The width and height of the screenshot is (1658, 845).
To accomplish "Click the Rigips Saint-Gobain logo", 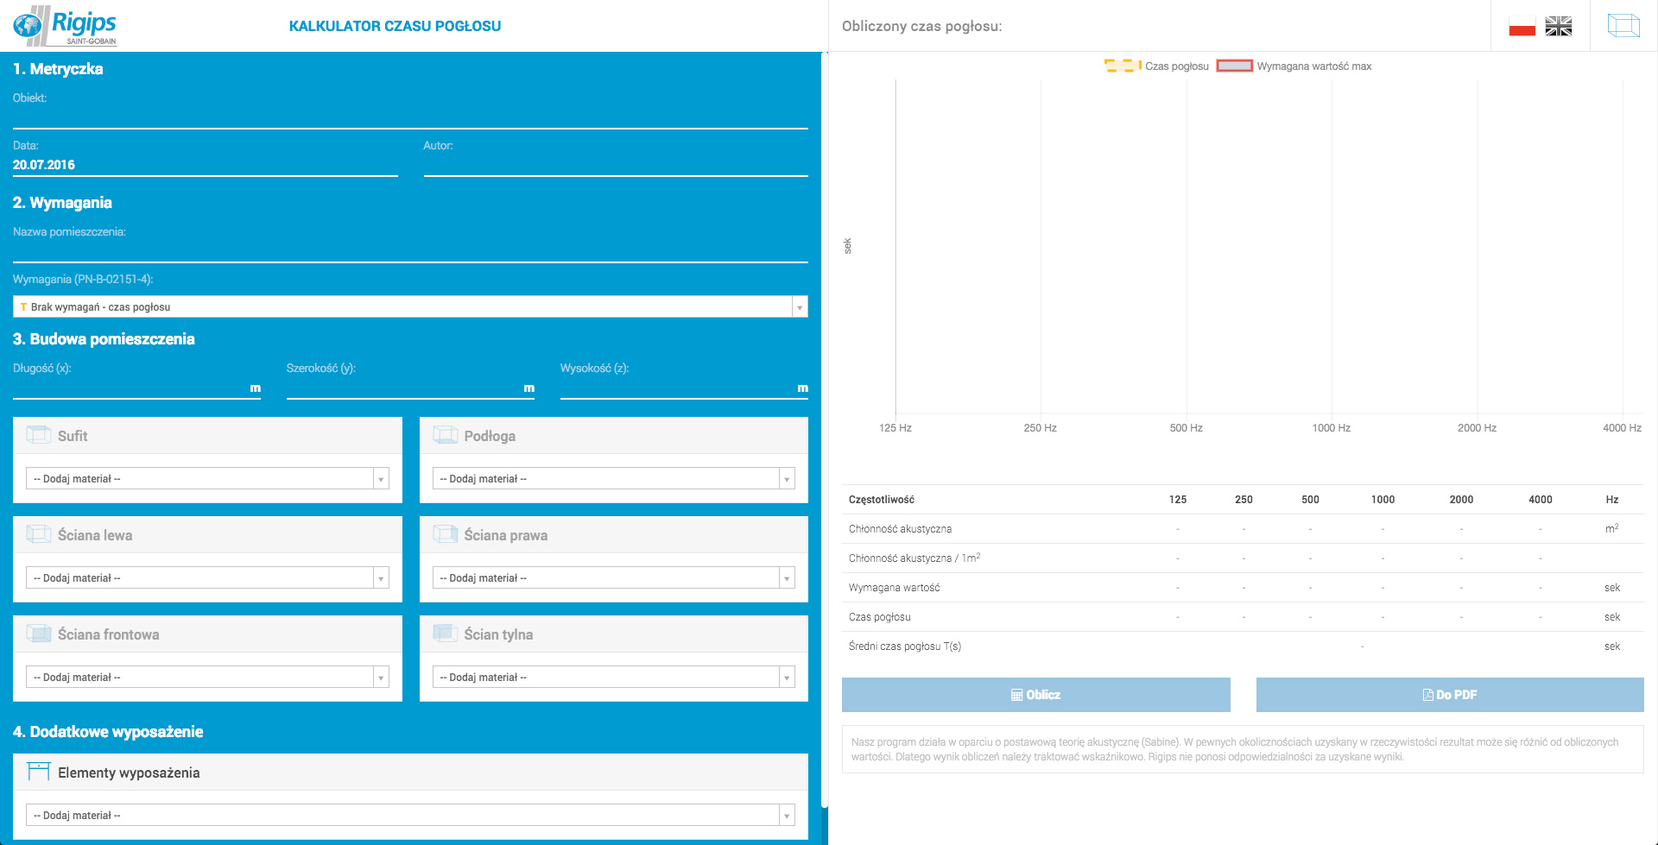I will click(x=65, y=26).
